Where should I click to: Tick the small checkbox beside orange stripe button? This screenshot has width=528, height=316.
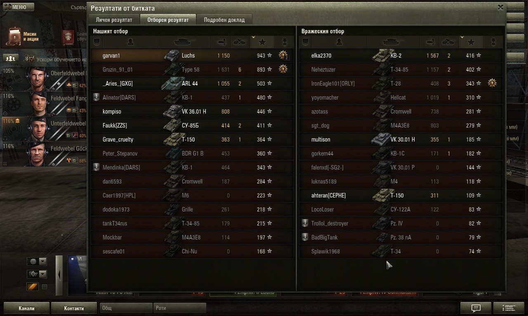click(45, 287)
